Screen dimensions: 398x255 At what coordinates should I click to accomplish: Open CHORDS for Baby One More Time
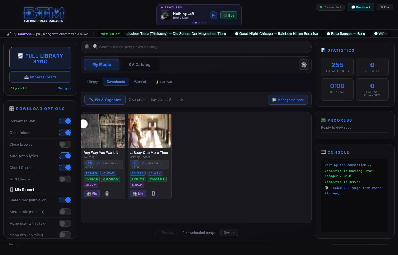(x=157, y=179)
